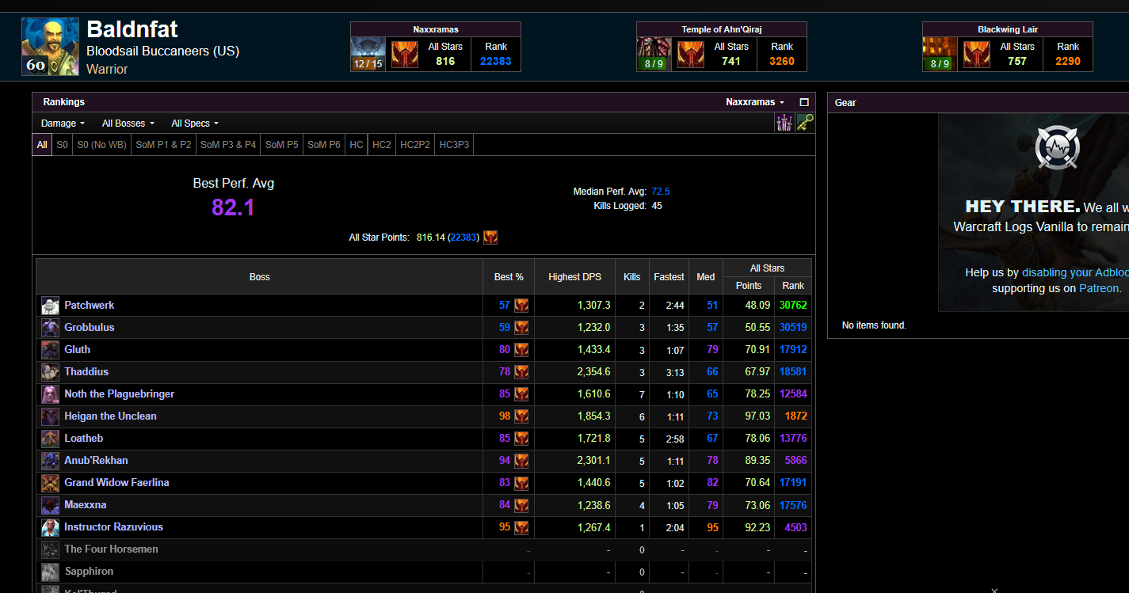Click the spec icon in Razuvious Best % cell

521,527
